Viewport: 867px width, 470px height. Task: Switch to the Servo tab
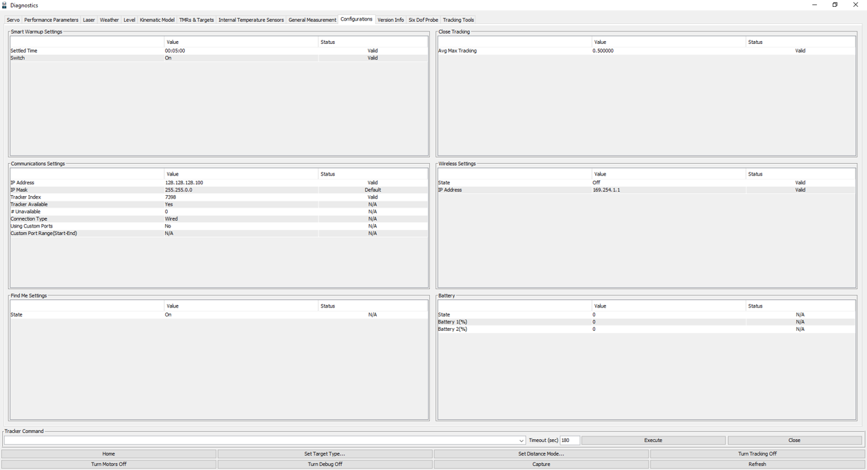(13, 20)
